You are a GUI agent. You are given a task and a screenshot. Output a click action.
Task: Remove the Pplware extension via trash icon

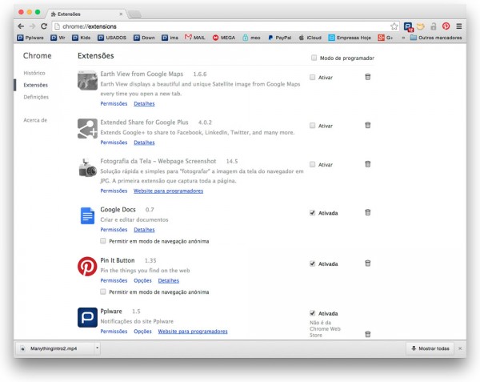368,334
